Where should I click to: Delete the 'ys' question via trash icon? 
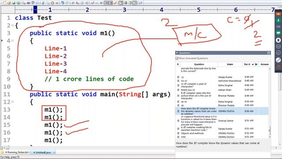coord(178,77)
